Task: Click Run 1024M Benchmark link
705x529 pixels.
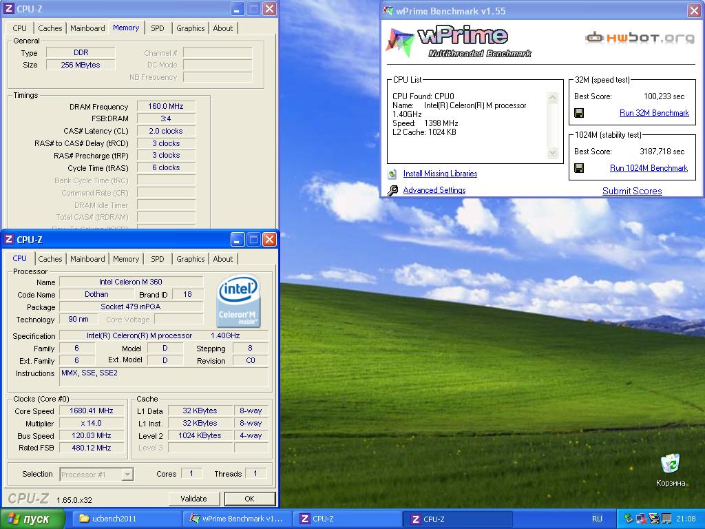Action: [649, 168]
